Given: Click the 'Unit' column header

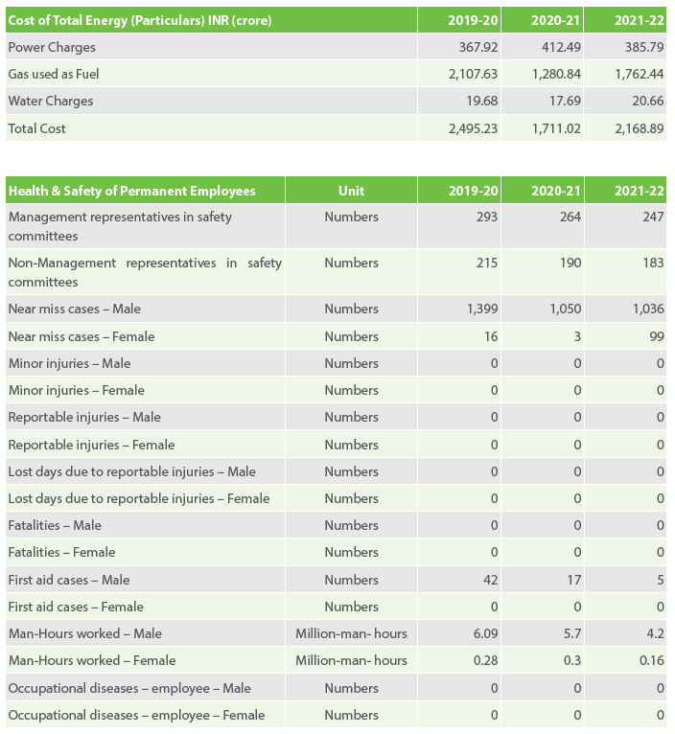Looking at the screenshot, I should [x=351, y=191].
